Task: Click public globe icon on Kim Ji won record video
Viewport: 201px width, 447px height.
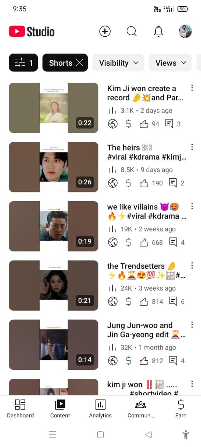Action: [x=113, y=124]
